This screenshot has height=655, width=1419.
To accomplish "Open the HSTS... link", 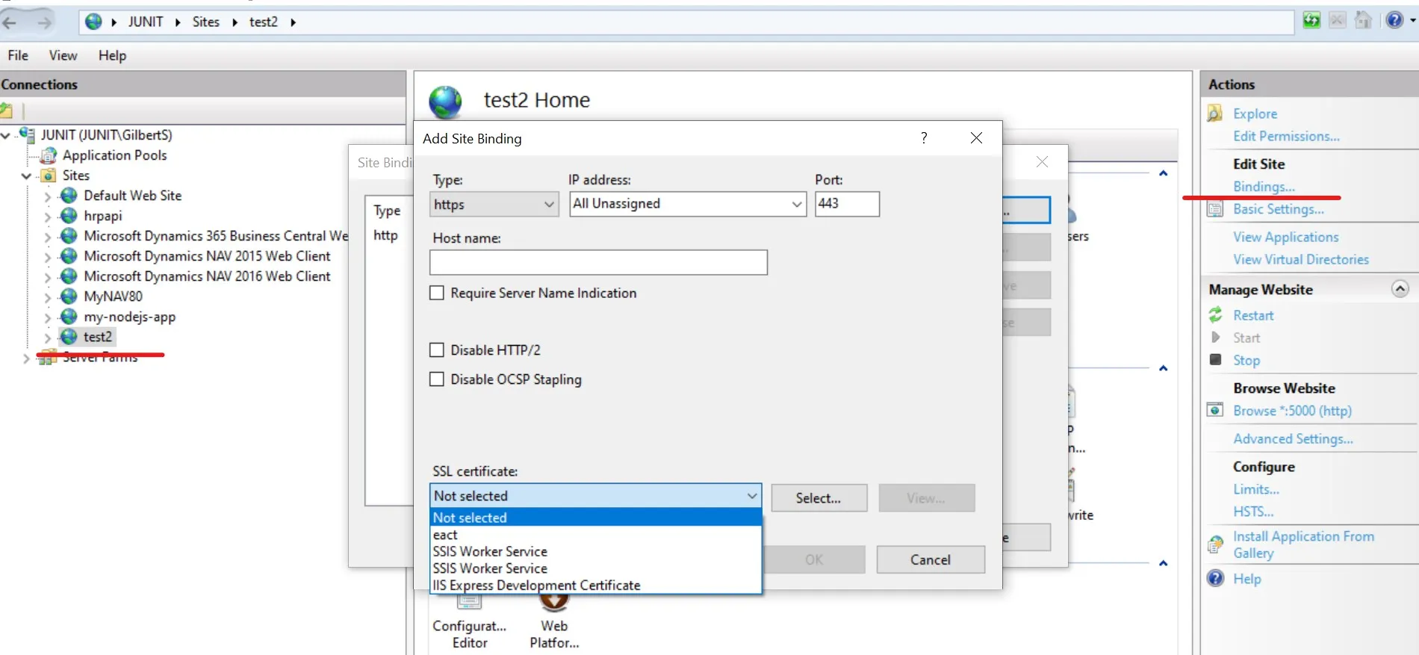I will pos(1253,512).
